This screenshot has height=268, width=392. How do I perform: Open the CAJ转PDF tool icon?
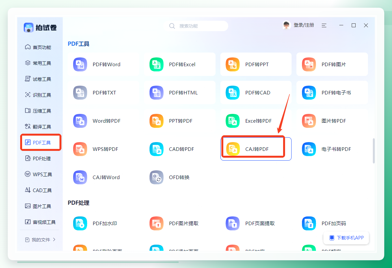(233, 149)
